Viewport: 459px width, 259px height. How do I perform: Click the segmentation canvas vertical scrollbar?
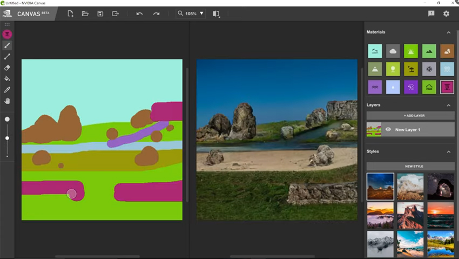coord(187,135)
